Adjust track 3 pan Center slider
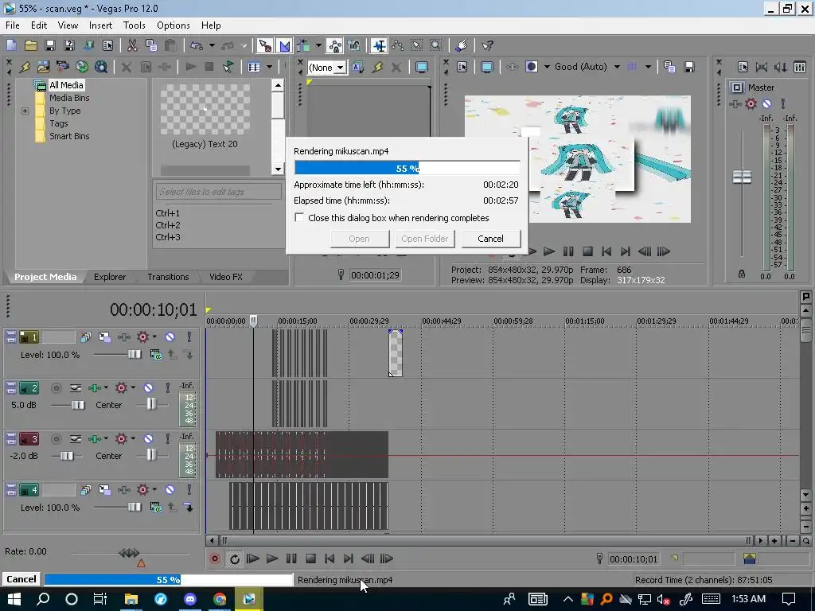Image resolution: width=815 pixels, height=611 pixels. tap(150, 455)
